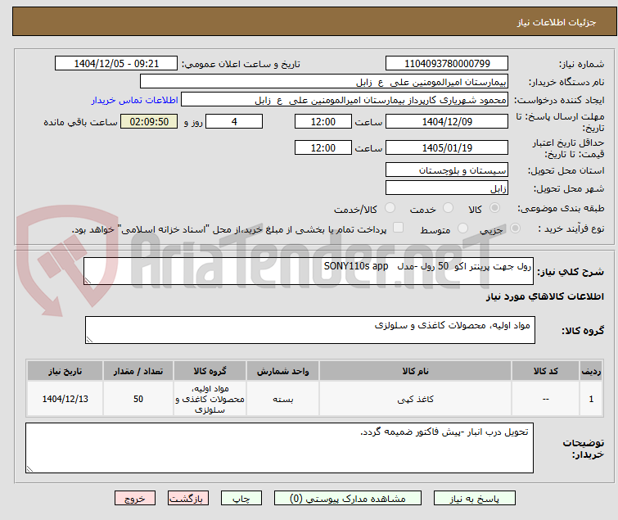This screenshot has width=618, height=520.
Task: Select the کالا radio button
Action: (x=494, y=208)
